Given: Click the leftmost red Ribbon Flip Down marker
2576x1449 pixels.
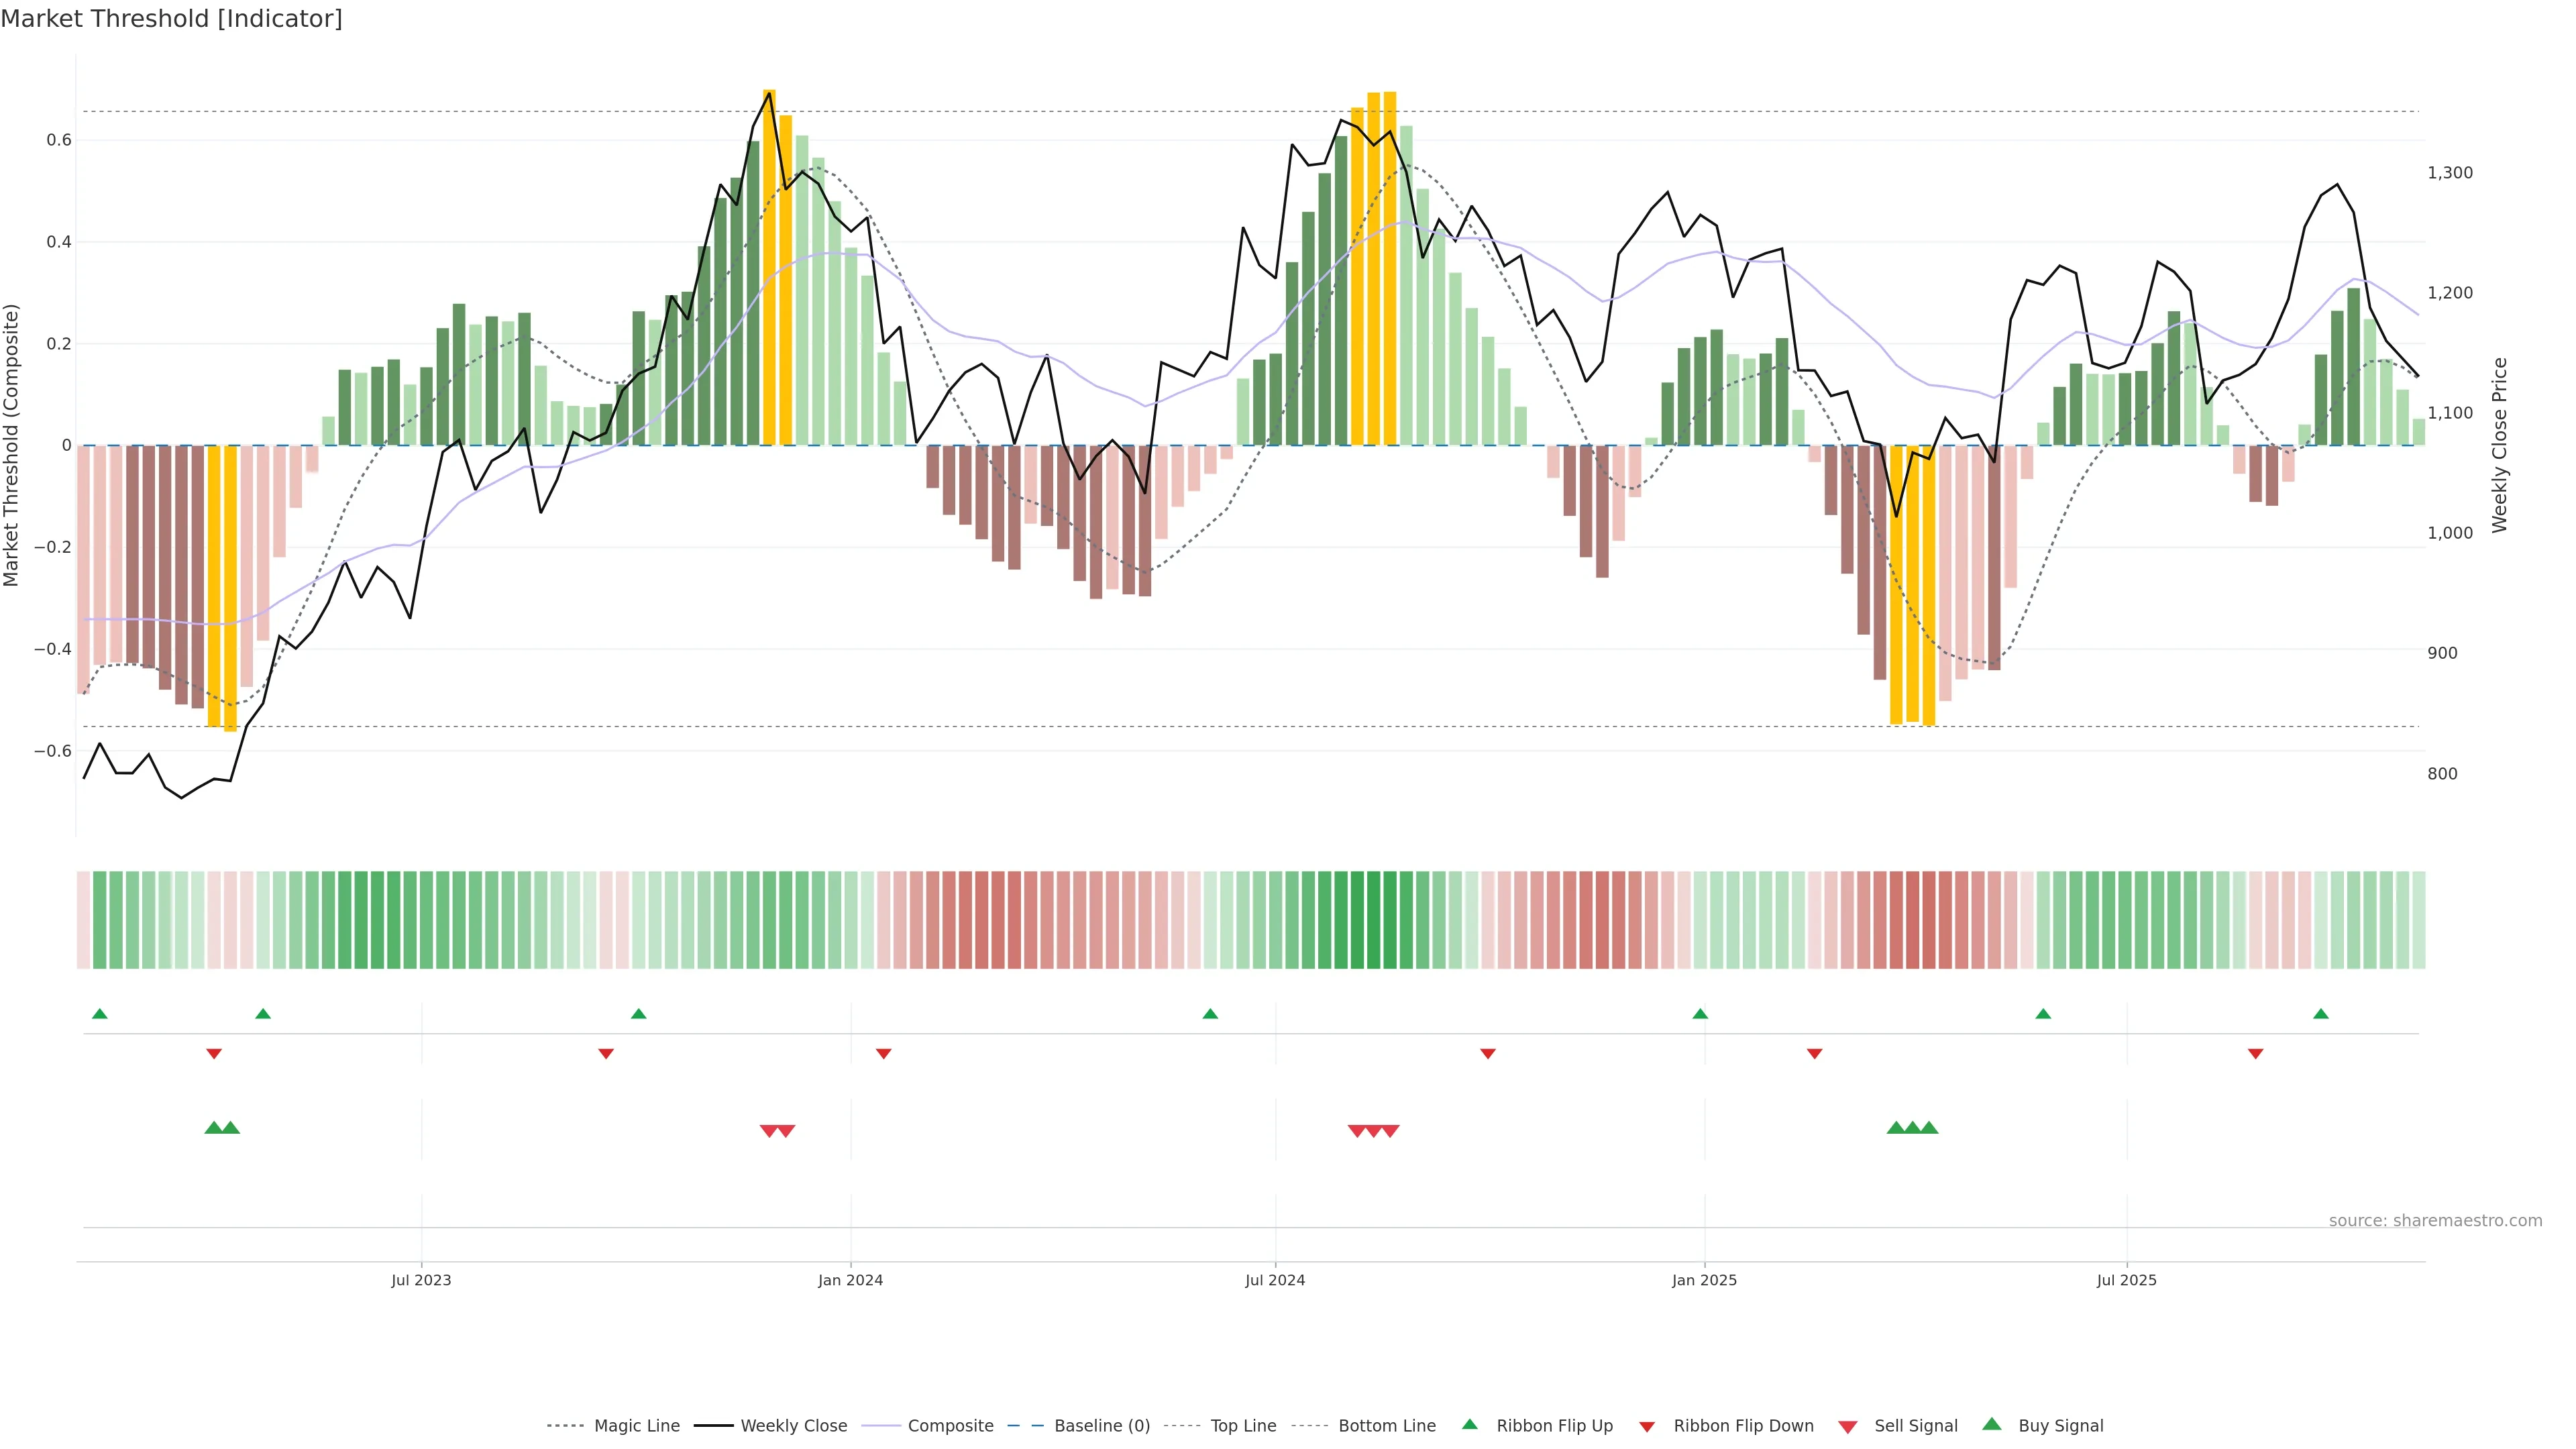Looking at the screenshot, I should click(x=214, y=1054).
